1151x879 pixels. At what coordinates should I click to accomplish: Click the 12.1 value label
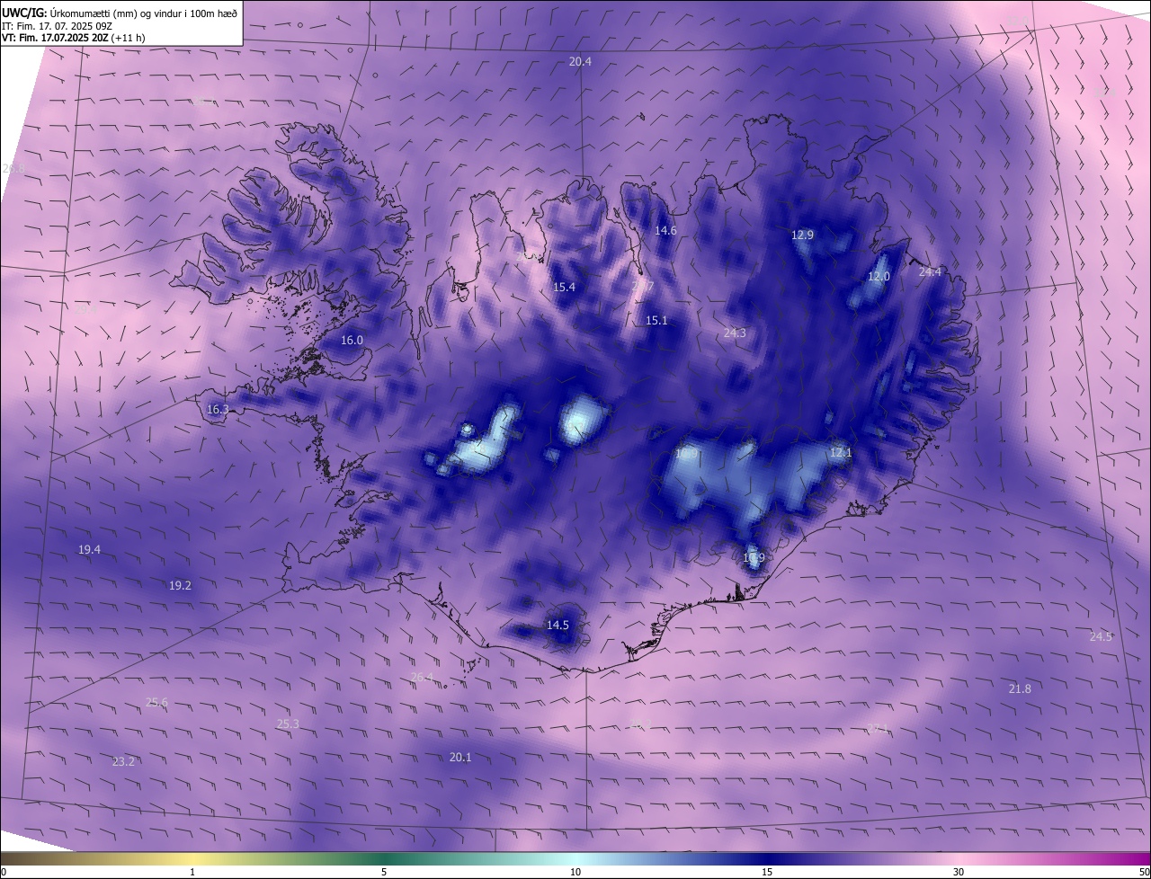[840, 453]
